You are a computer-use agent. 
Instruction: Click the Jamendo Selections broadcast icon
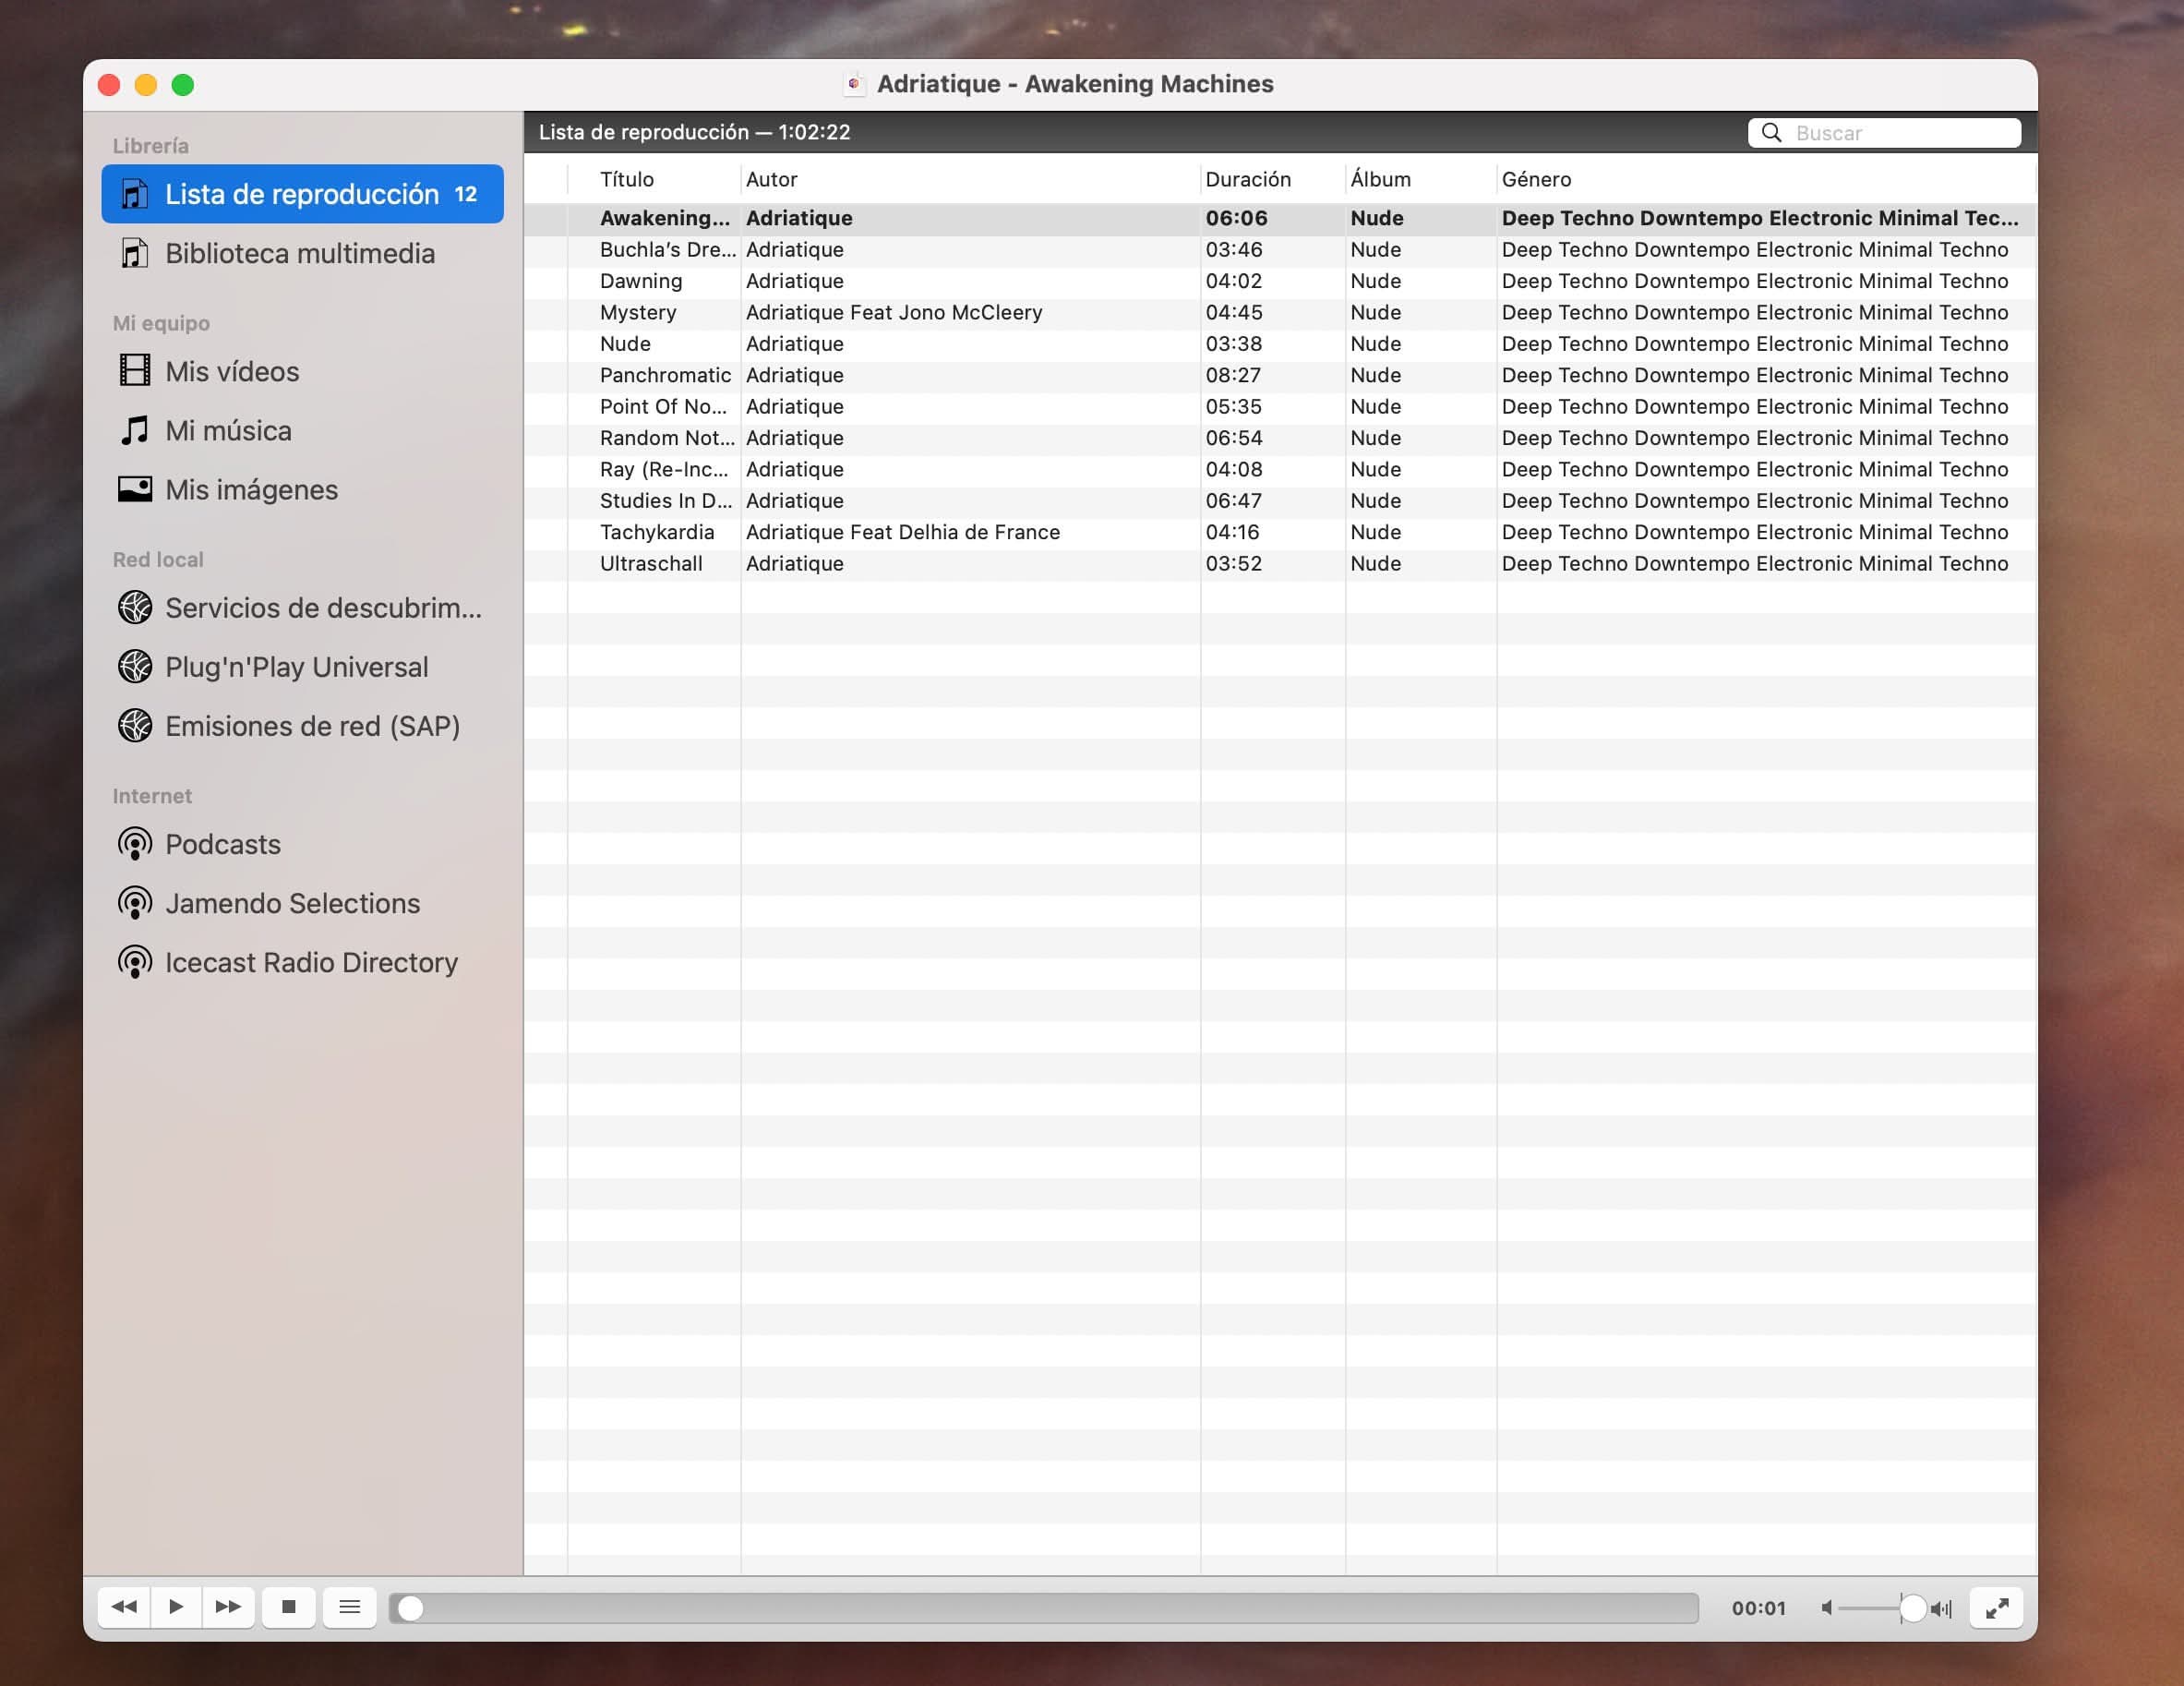pyautogui.click(x=135, y=903)
